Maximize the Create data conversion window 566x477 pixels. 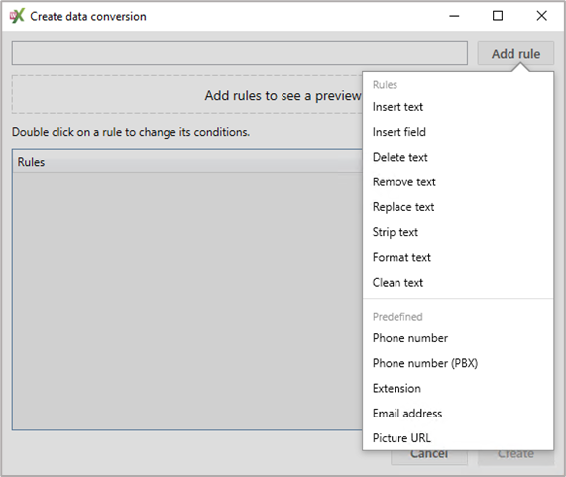(498, 16)
